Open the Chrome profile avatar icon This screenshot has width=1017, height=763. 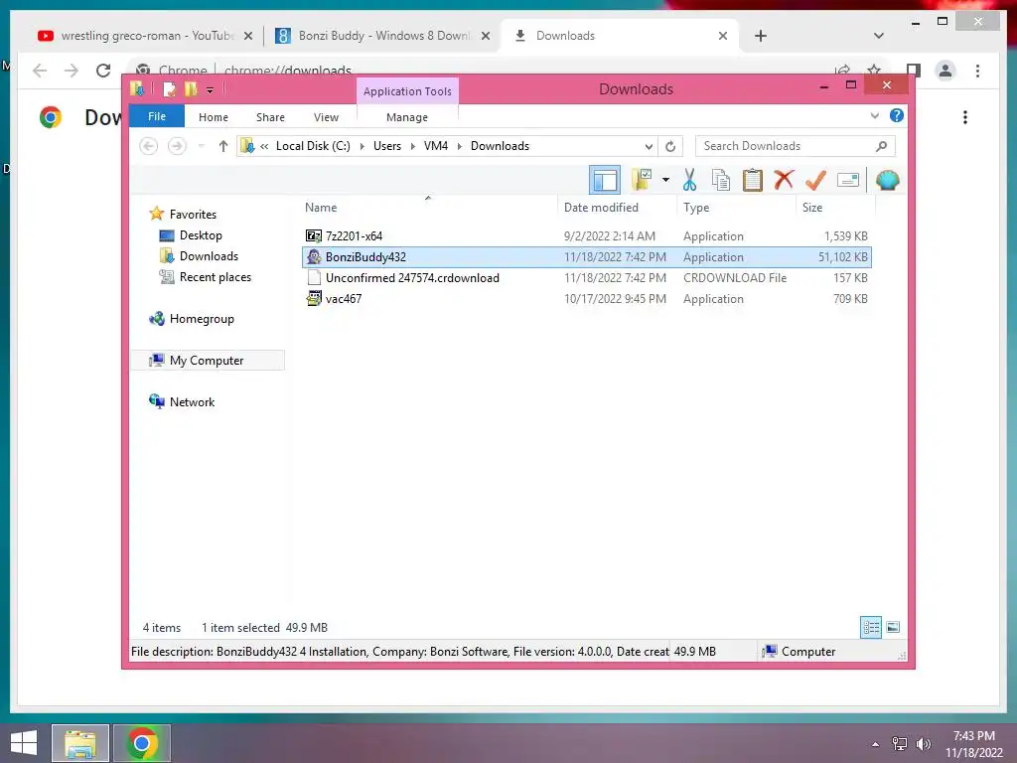[945, 71]
